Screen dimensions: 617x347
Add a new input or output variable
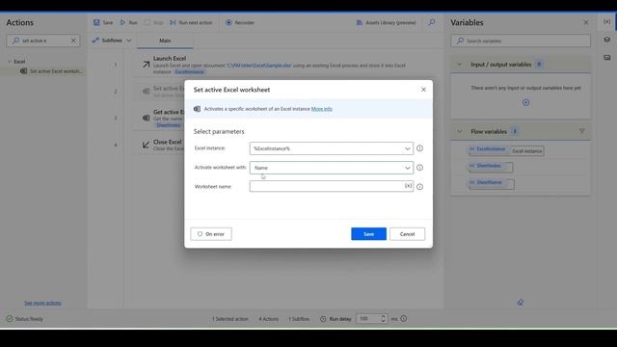tap(525, 102)
